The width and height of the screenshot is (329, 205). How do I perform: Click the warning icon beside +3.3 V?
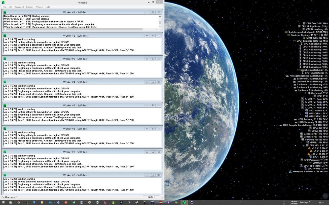click(x=309, y=148)
